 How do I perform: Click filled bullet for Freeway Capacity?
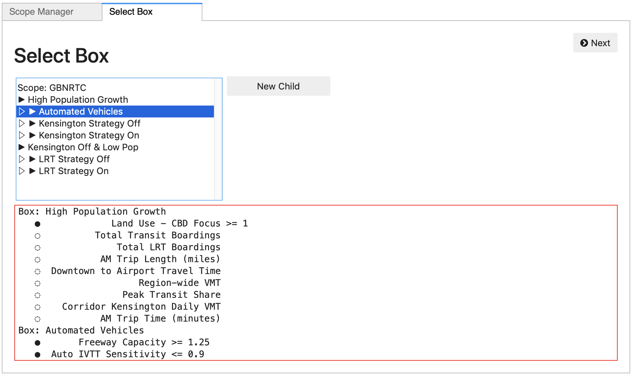click(x=37, y=343)
